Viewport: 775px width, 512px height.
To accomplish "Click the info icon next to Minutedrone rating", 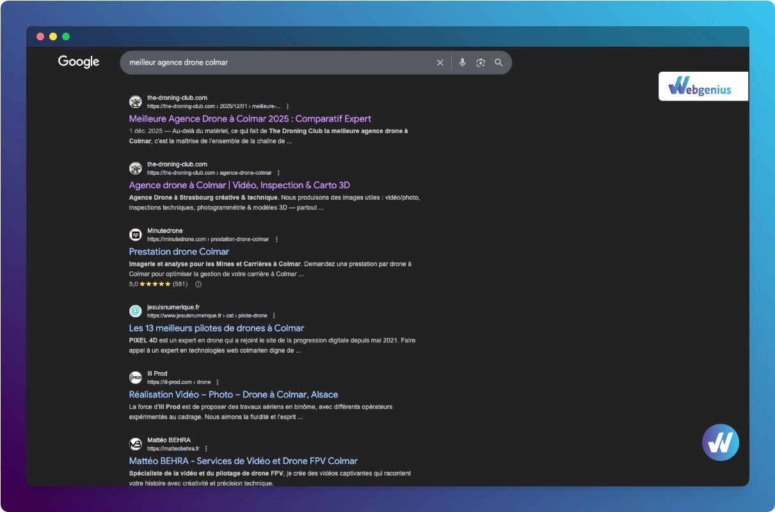I will [x=198, y=284].
